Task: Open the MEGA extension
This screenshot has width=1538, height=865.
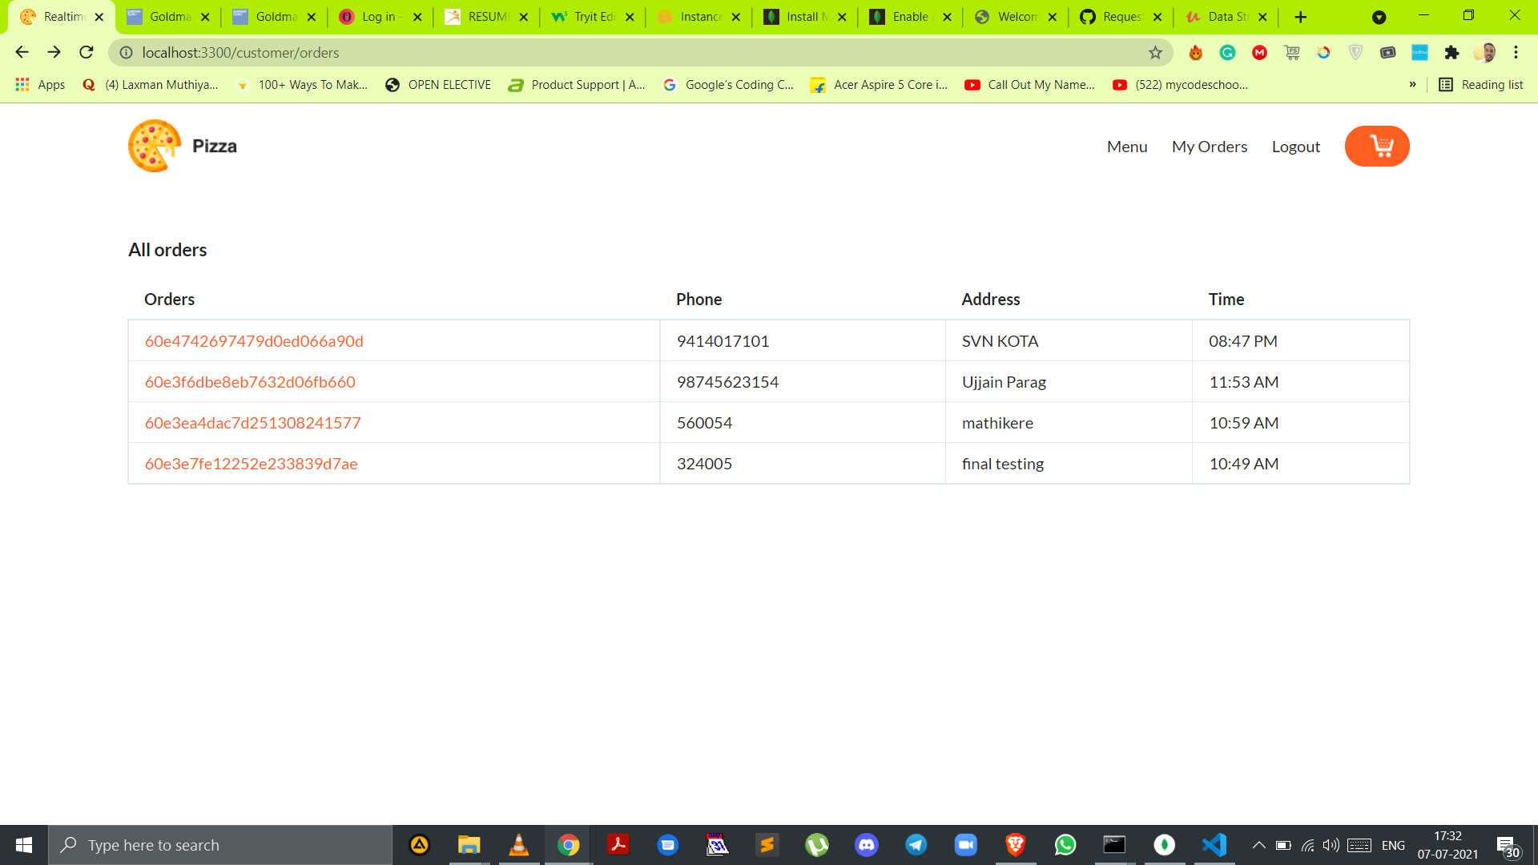Action: point(1260,52)
